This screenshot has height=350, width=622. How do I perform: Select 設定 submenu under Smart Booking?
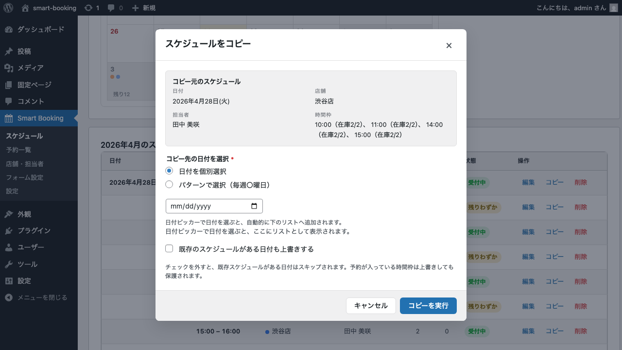(x=12, y=191)
